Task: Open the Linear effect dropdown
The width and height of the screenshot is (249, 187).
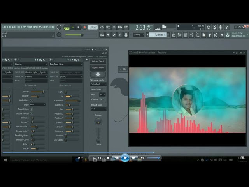Action: [x=31, y=64]
